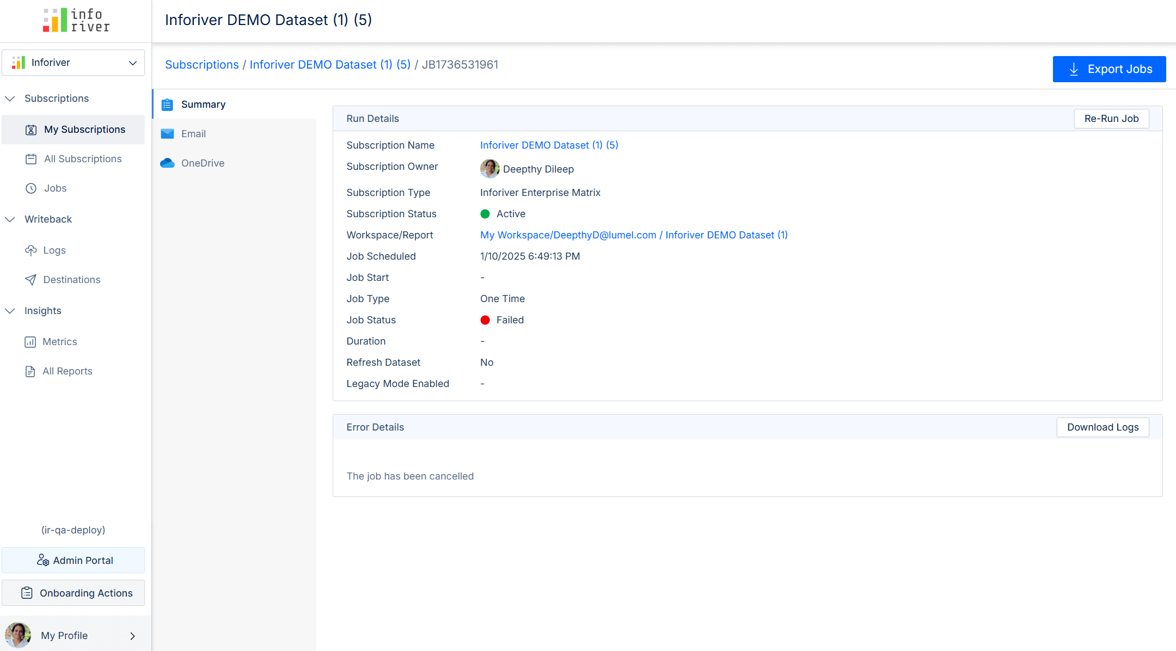Click the red Failed status dot

coord(485,320)
